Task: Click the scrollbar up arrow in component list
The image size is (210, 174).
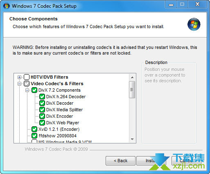Action: (x=132, y=77)
